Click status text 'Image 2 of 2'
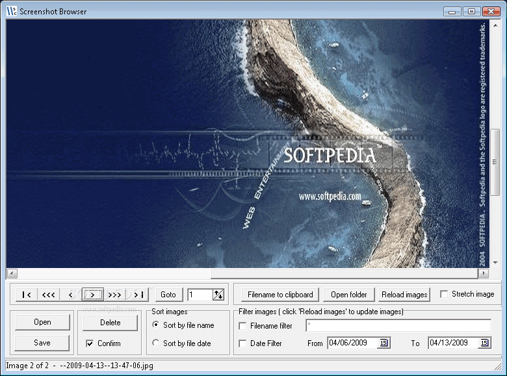The height and width of the screenshot is (376, 507). [x=27, y=366]
